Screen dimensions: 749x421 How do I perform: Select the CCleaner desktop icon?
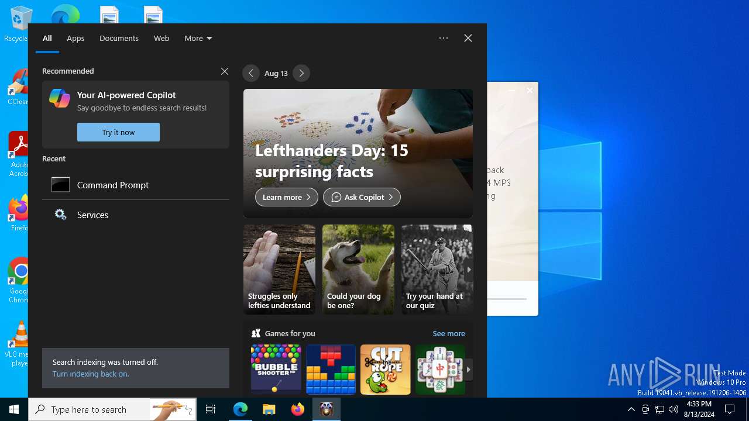pos(18,88)
